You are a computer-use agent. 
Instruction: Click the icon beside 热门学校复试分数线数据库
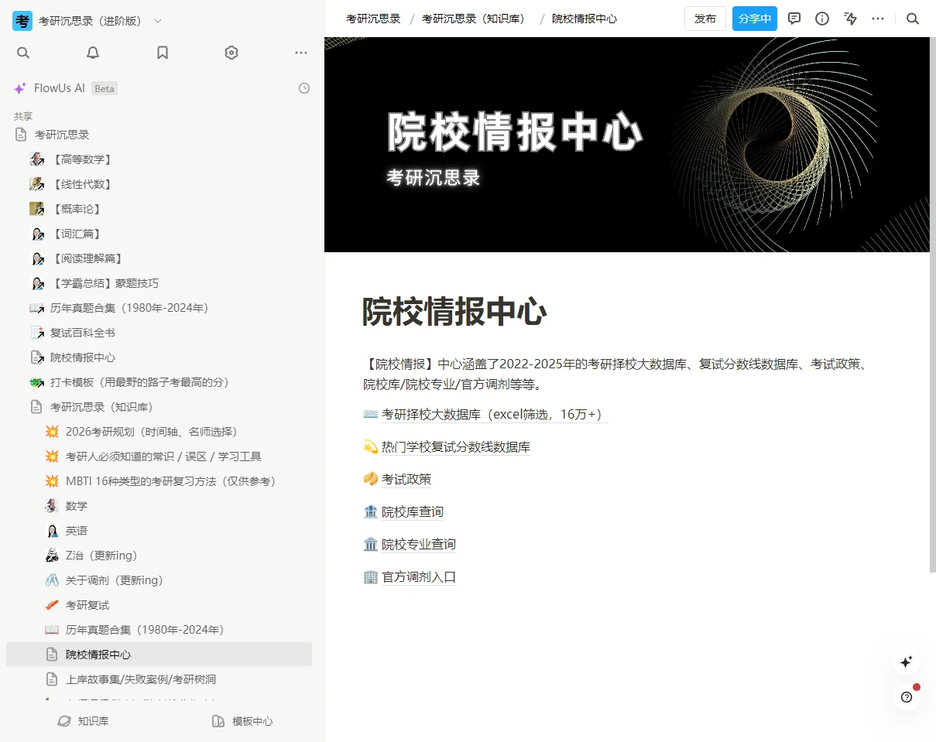(x=370, y=446)
